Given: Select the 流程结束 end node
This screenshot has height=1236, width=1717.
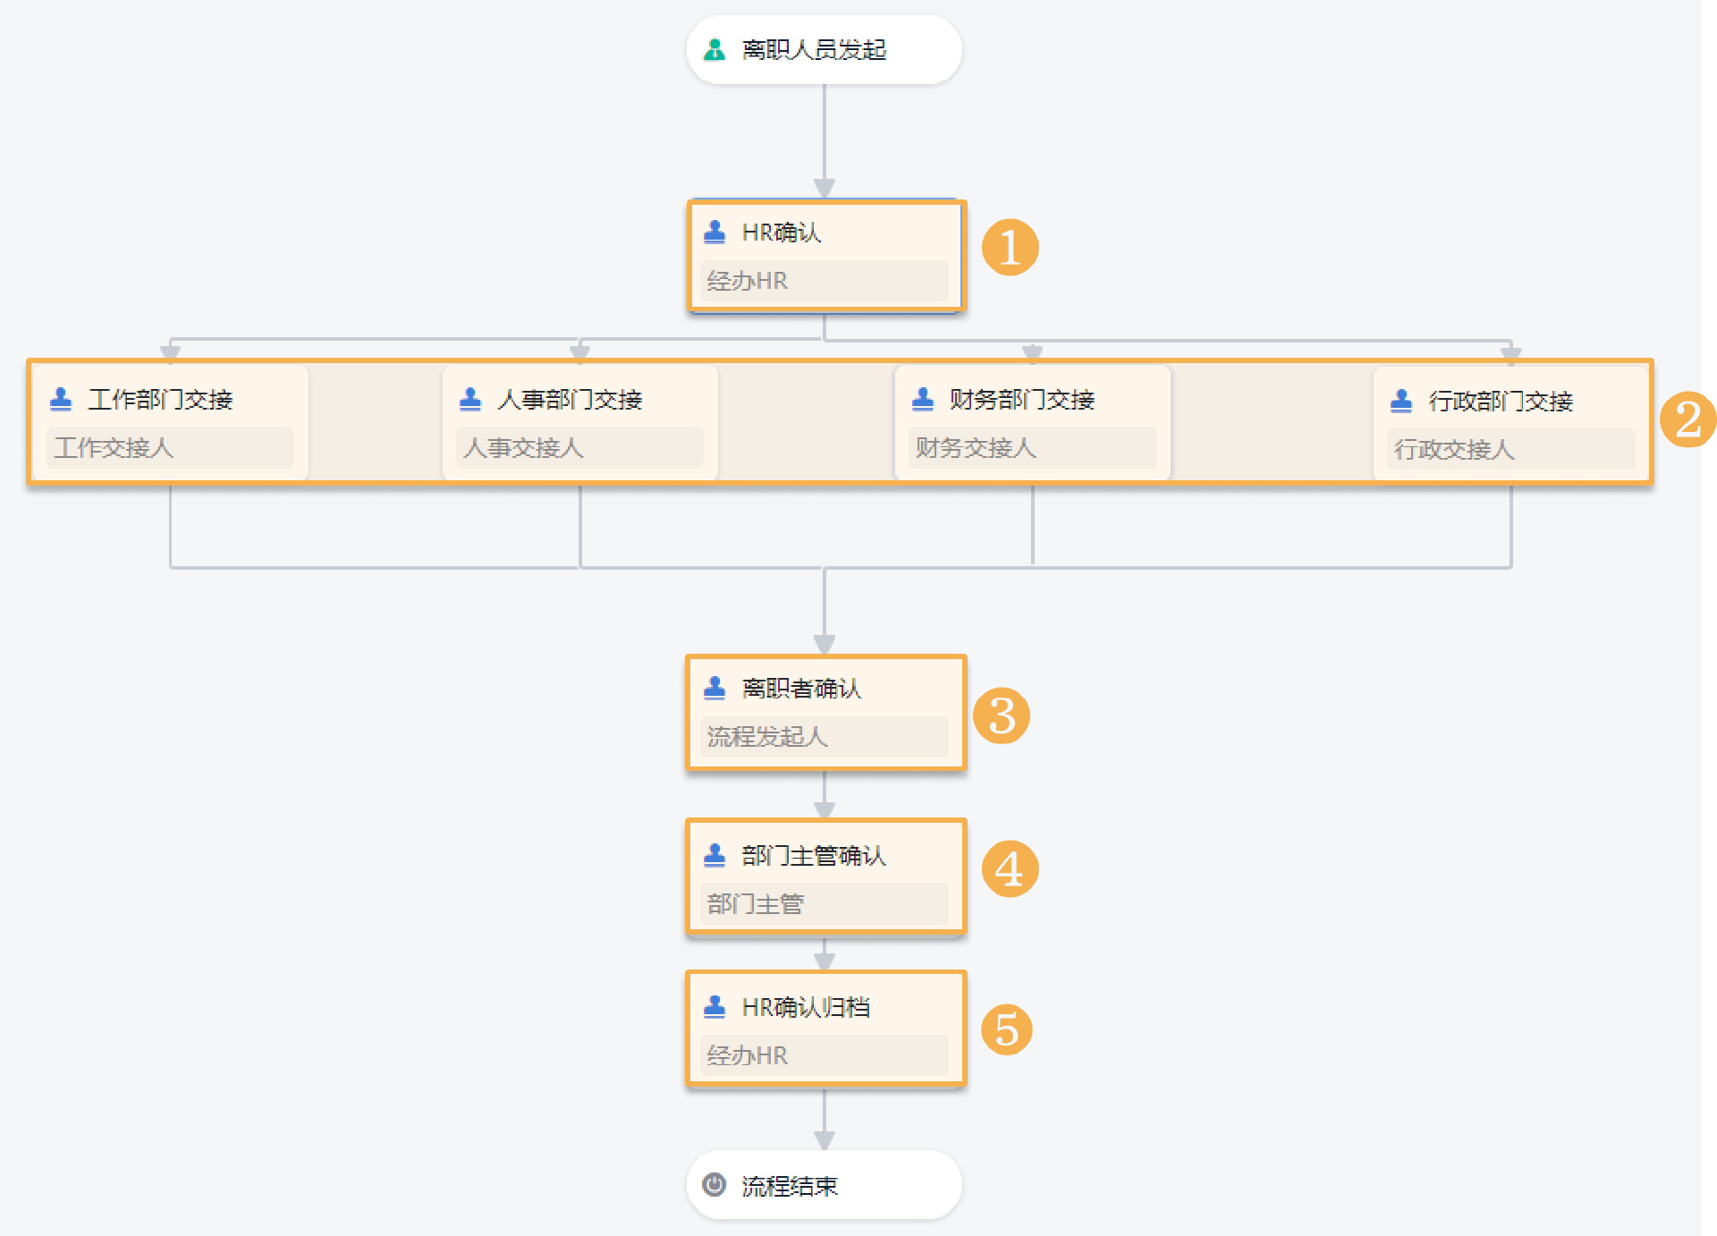Looking at the screenshot, I should point(824,1185).
